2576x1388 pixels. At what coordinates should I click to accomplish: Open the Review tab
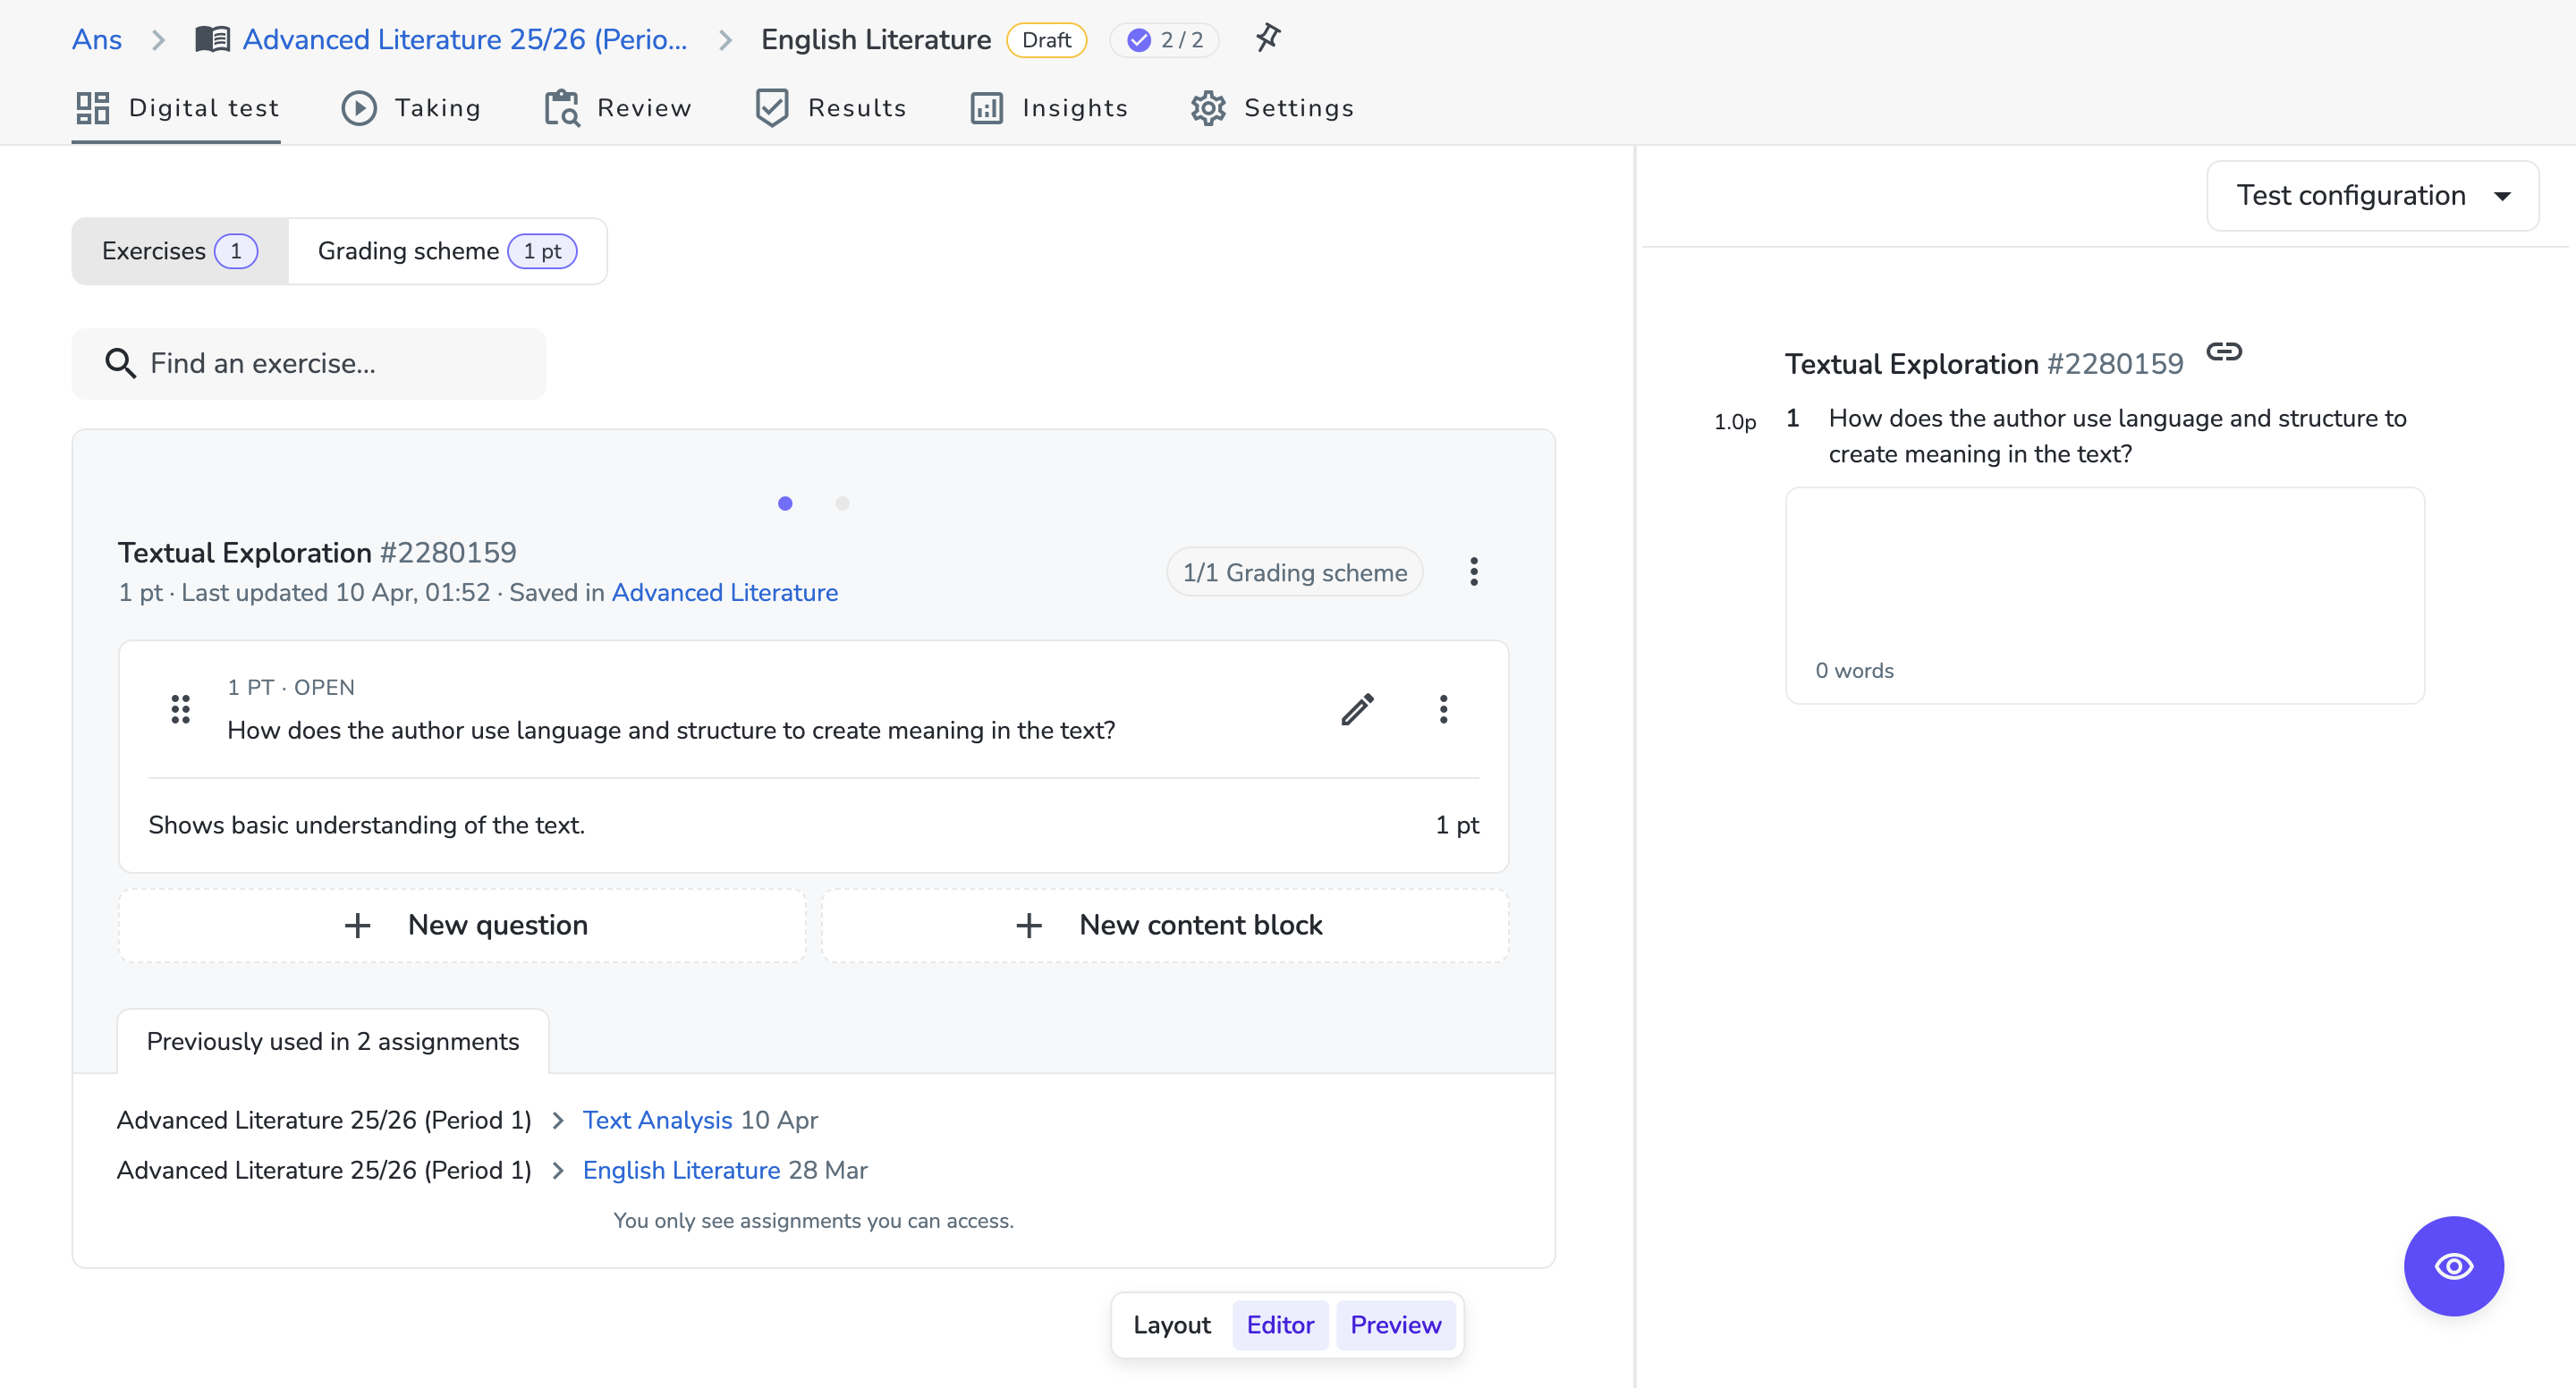(x=617, y=108)
